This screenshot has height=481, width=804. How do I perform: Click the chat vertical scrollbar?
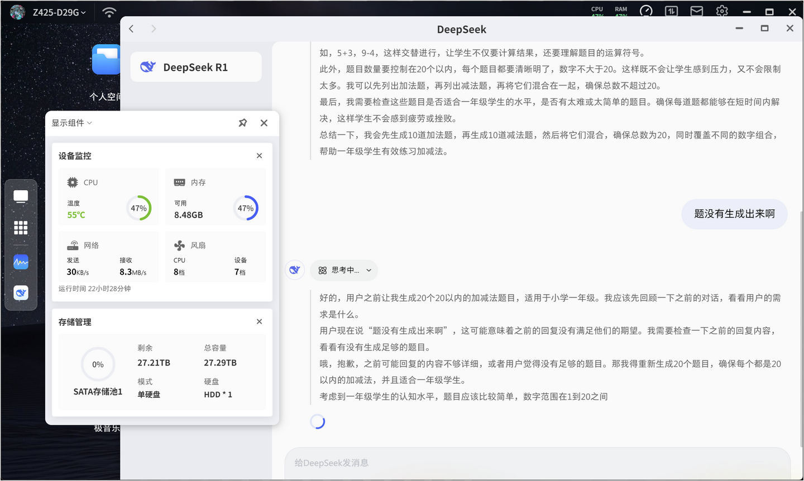[801, 328]
